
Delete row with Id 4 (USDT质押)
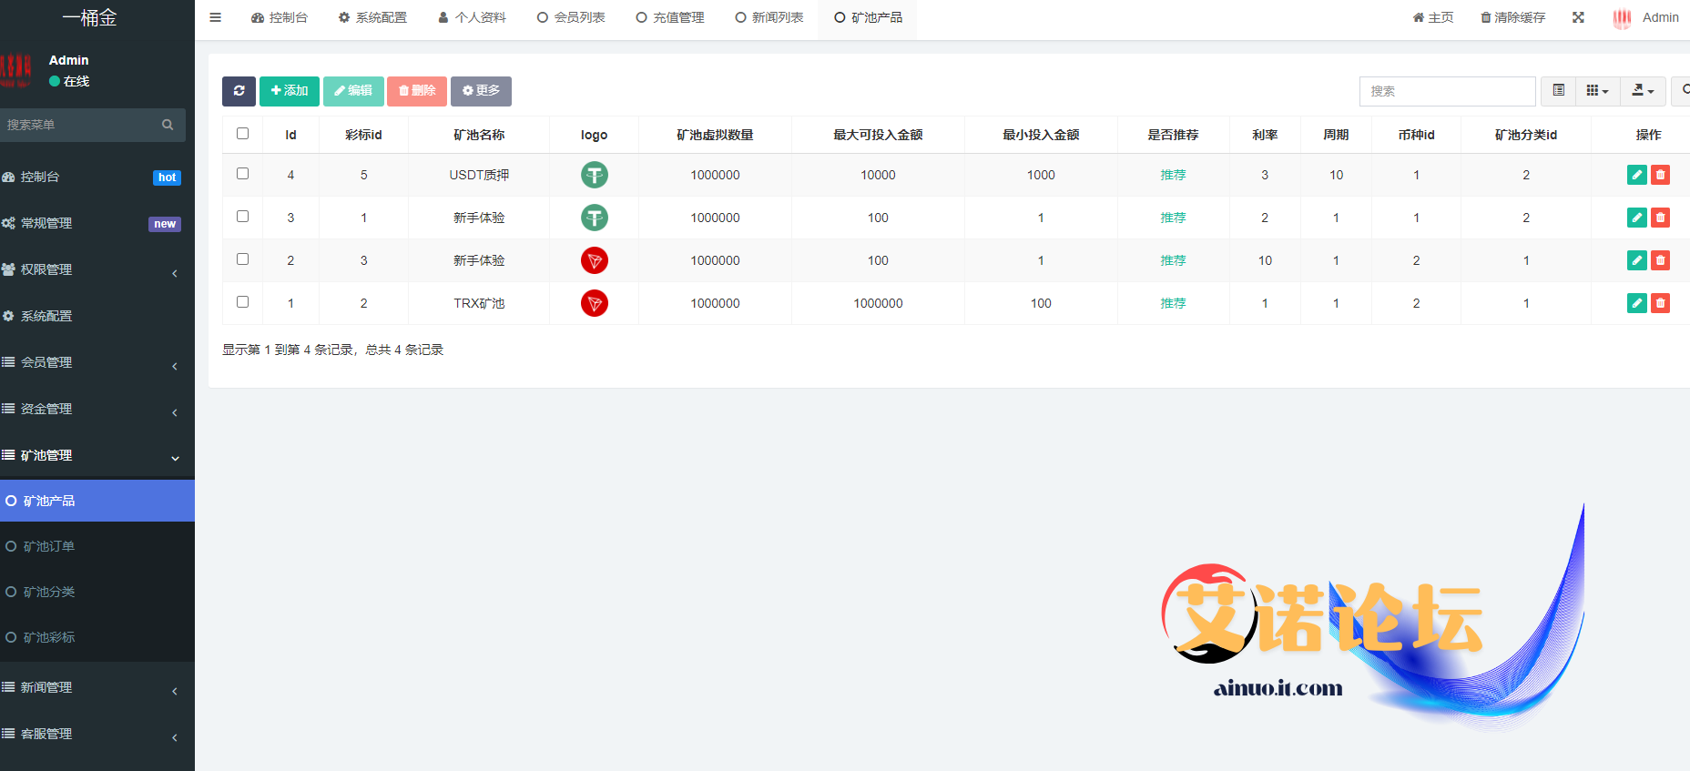[1660, 175]
